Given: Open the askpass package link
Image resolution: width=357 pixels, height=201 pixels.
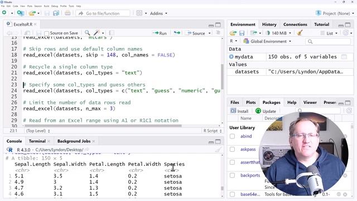Looking at the screenshot, I should [x=248, y=149].
